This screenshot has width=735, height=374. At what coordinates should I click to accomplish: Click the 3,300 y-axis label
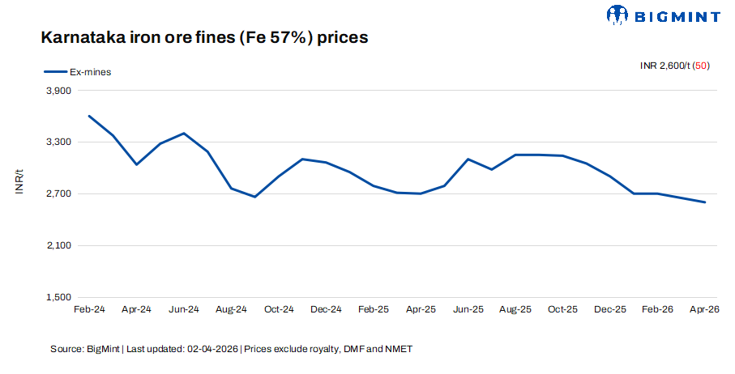coord(59,142)
